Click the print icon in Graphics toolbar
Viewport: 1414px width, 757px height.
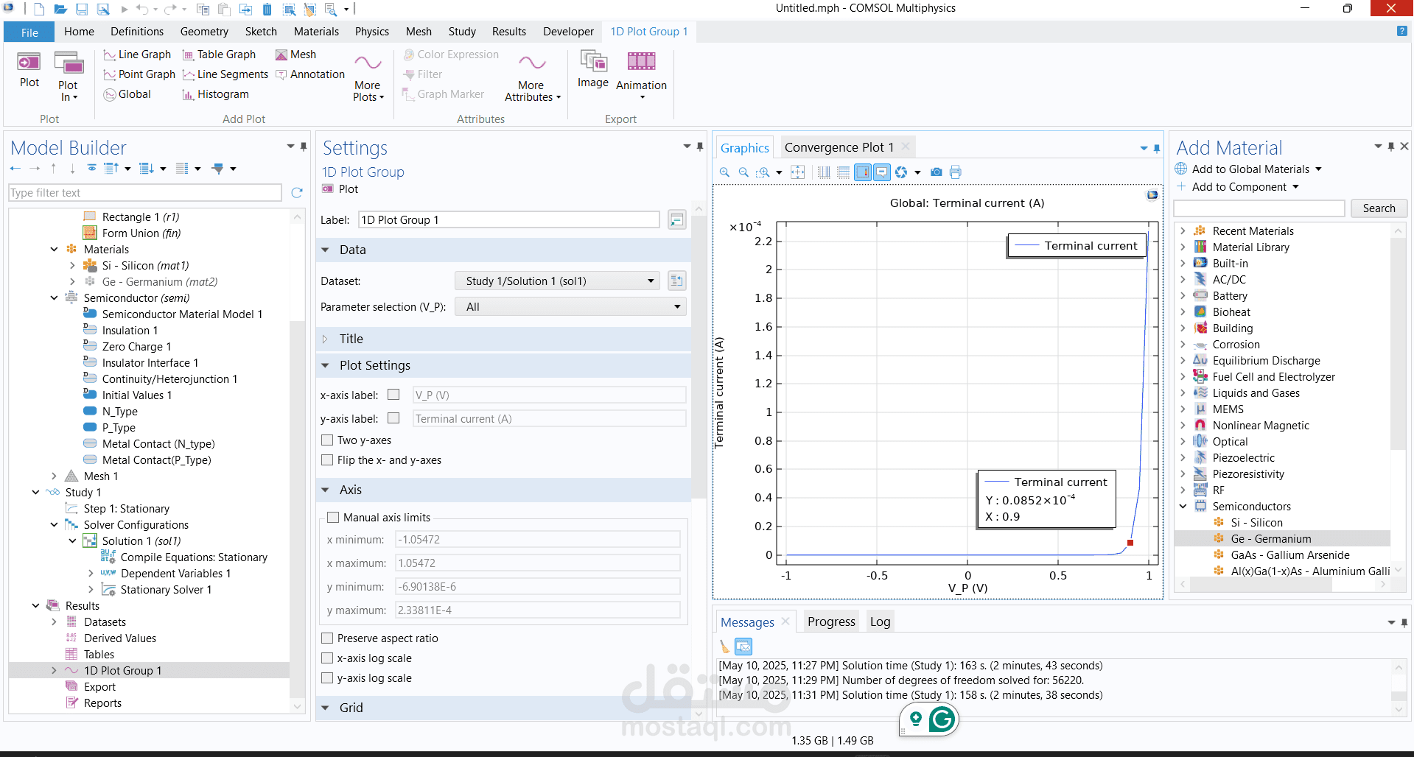tap(956, 172)
